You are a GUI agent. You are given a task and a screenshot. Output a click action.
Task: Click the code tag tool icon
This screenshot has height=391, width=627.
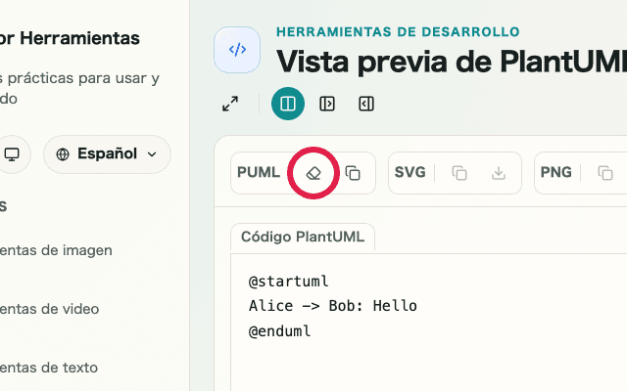coord(237,50)
